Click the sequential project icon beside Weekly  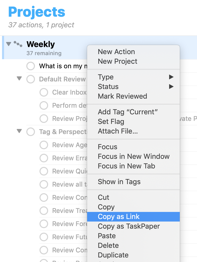click(x=18, y=44)
